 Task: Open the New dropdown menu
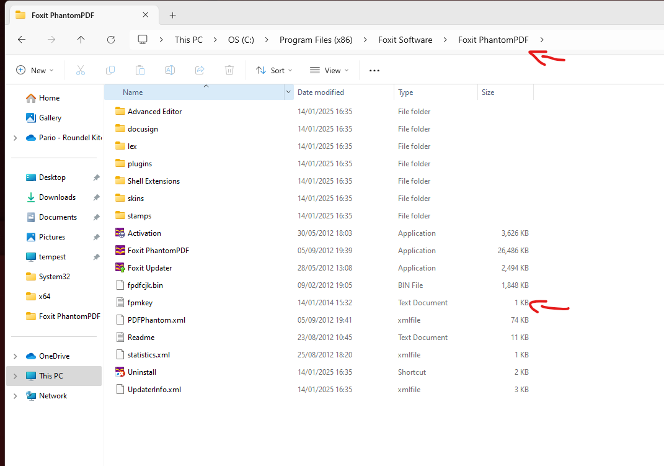click(35, 70)
